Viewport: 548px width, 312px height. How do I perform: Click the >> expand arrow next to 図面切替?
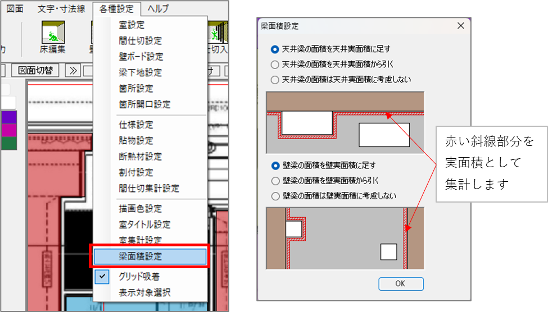(73, 71)
